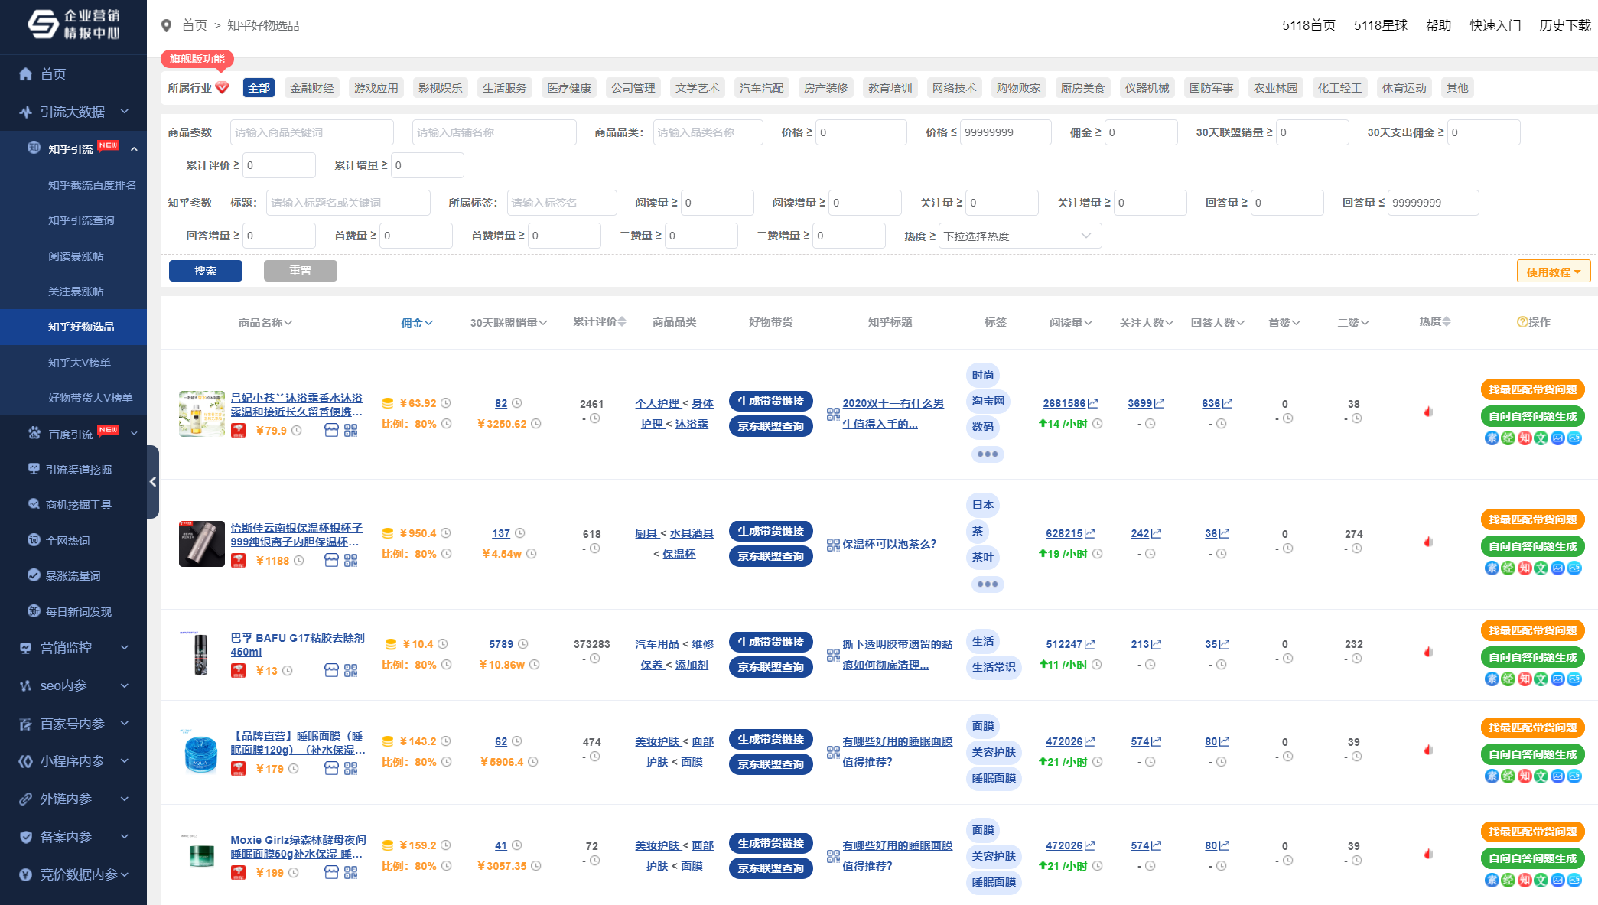Sort by the 阅读量 column header
Viewport: 1598px width, 905px height.
tap(1071, 323)
